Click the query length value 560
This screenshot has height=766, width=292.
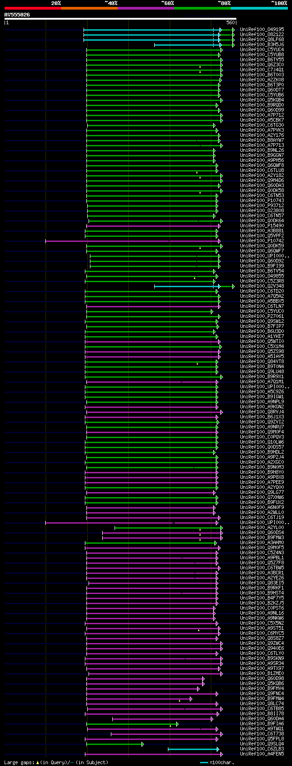click(230, 22)
